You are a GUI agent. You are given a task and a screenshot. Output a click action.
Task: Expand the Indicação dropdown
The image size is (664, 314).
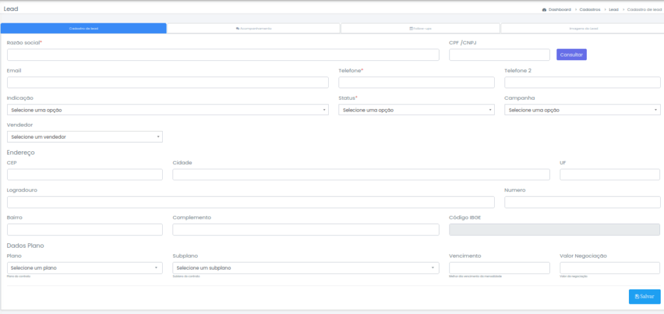tap(168, 110)
